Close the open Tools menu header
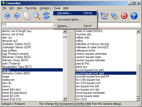 click(57, 8)
